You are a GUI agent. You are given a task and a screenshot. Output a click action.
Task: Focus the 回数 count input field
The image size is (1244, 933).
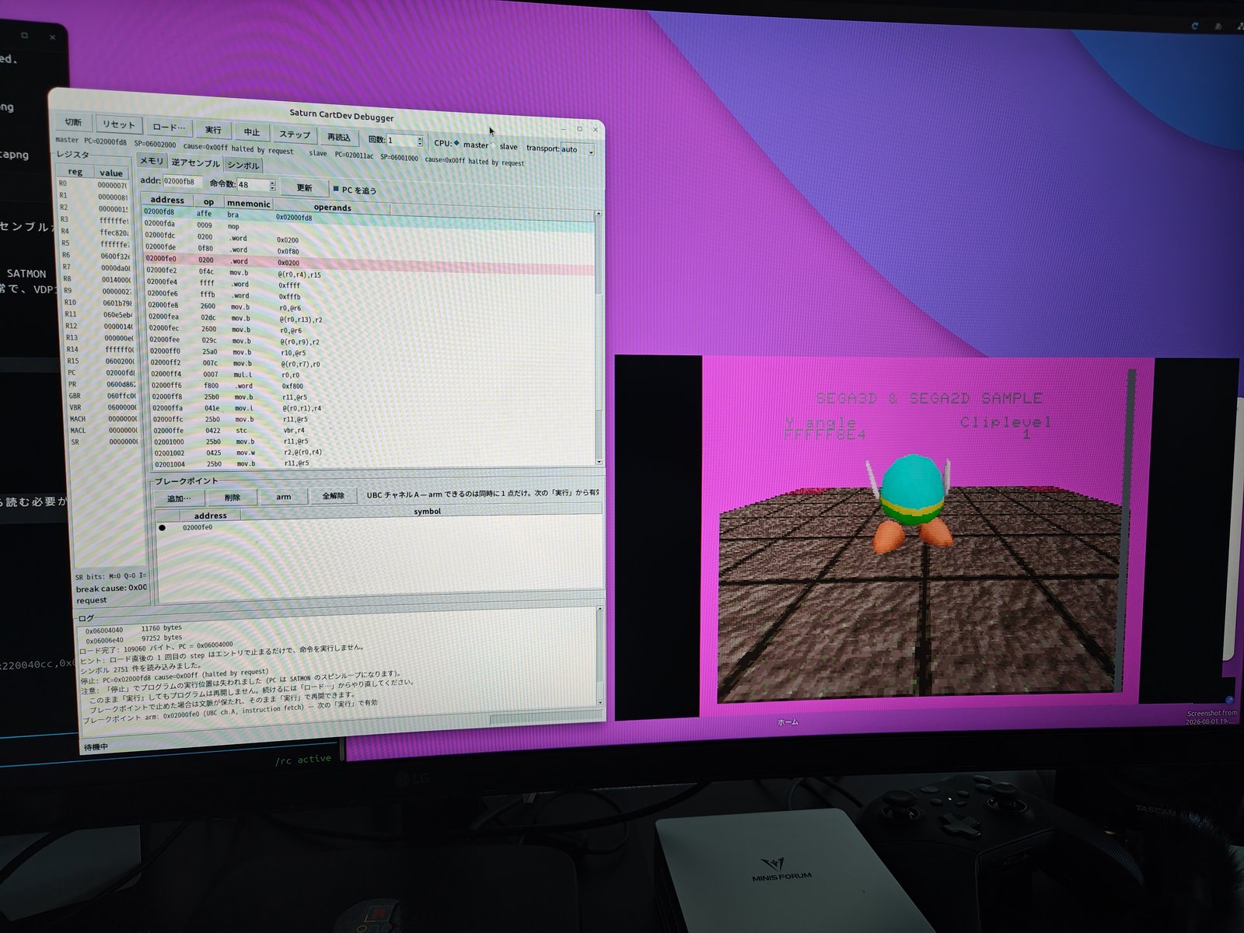pyautogui.click(x=401, y=141)
